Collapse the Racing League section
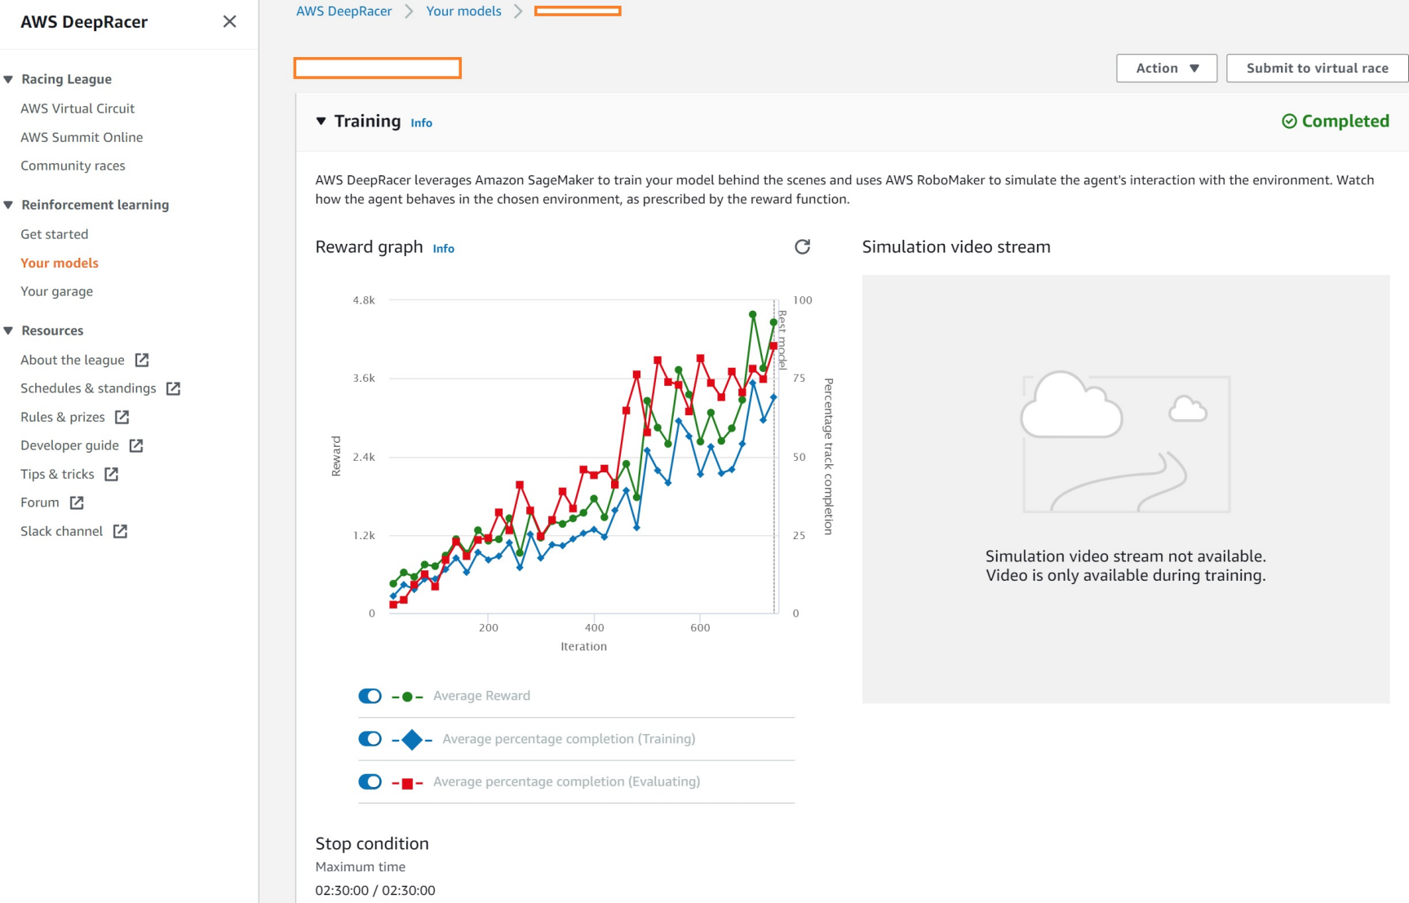The image size is (1409, 903). [8, 79]
